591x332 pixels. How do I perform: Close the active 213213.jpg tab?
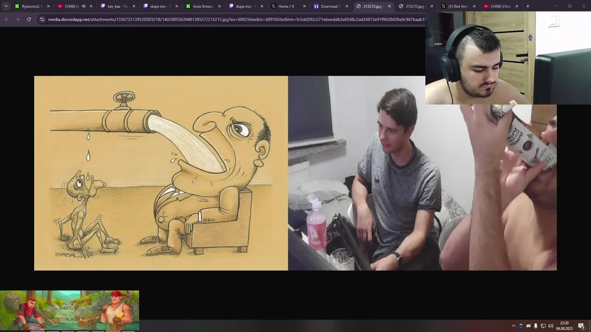(389, 6)
